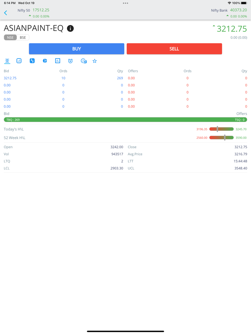The width and height of the screenshot is (251, 334).
Task: Tap the home indicator bar
Action: point(125,331)
